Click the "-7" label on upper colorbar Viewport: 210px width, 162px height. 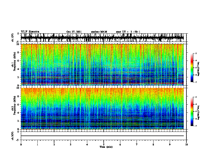tap(196, 82)
